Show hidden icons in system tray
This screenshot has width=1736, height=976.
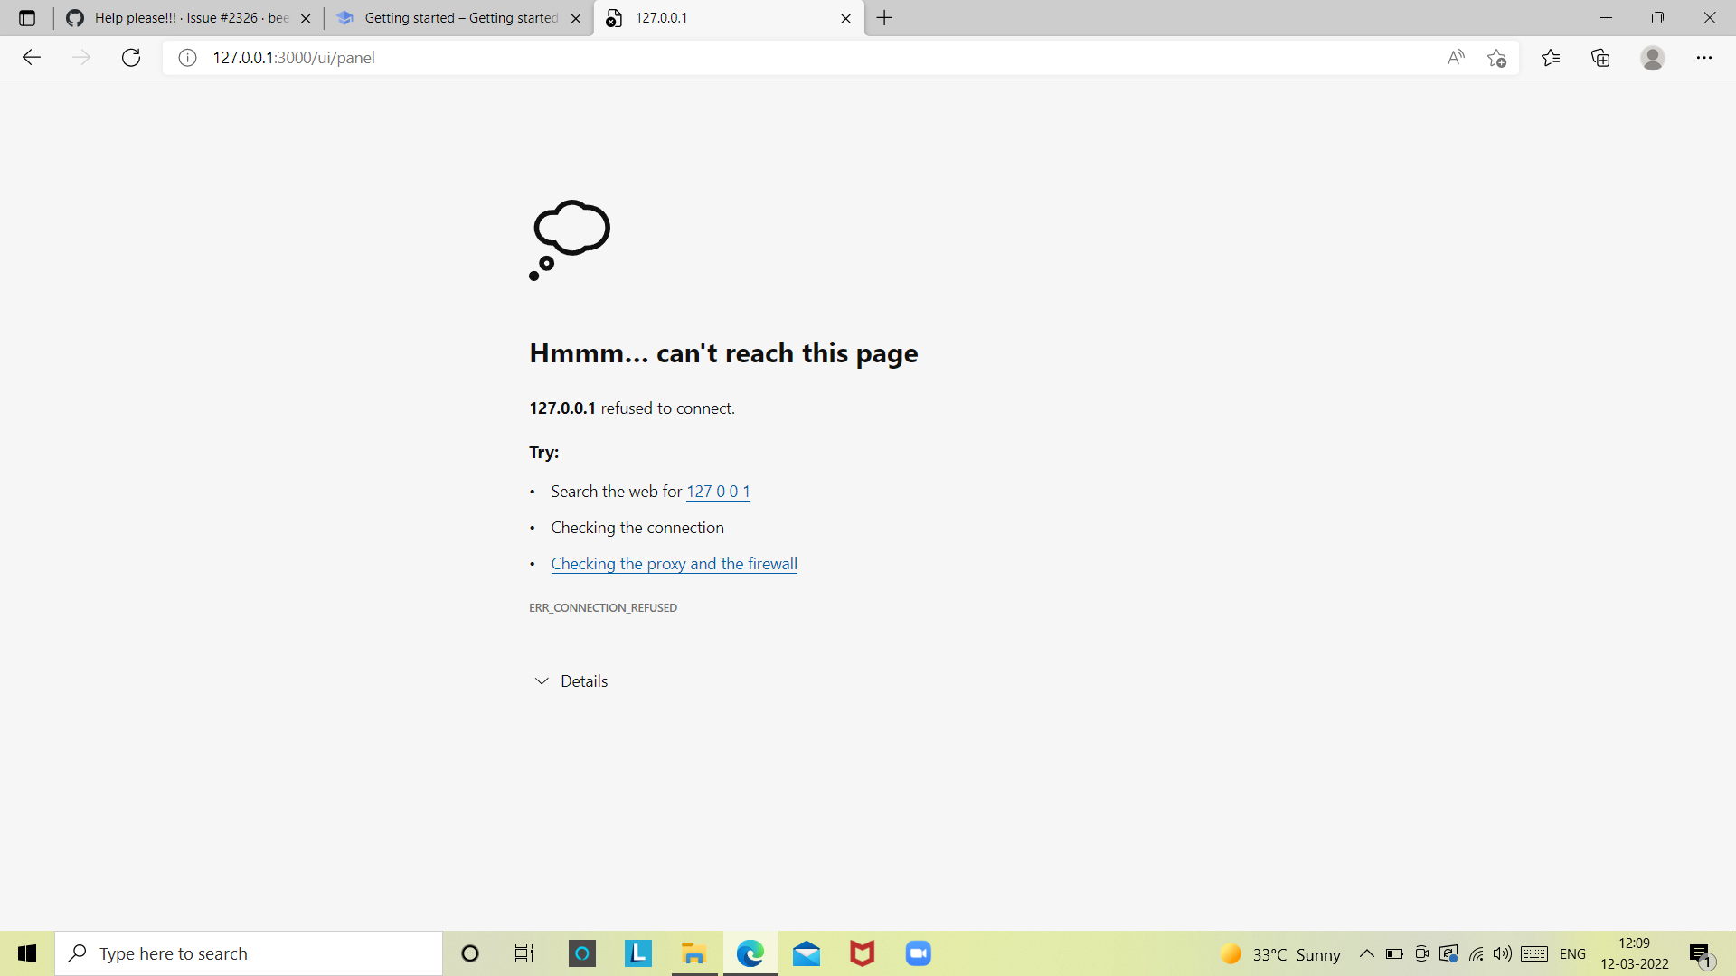(1367, 953)
